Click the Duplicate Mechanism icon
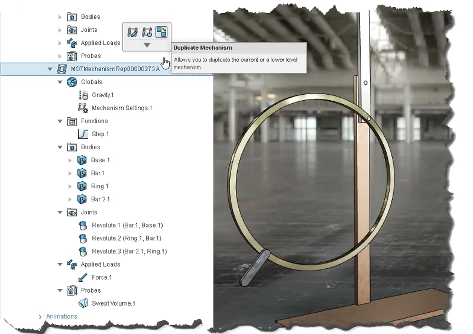The width and height of the screenshot is (473, 334). click(x=161, y=32)
